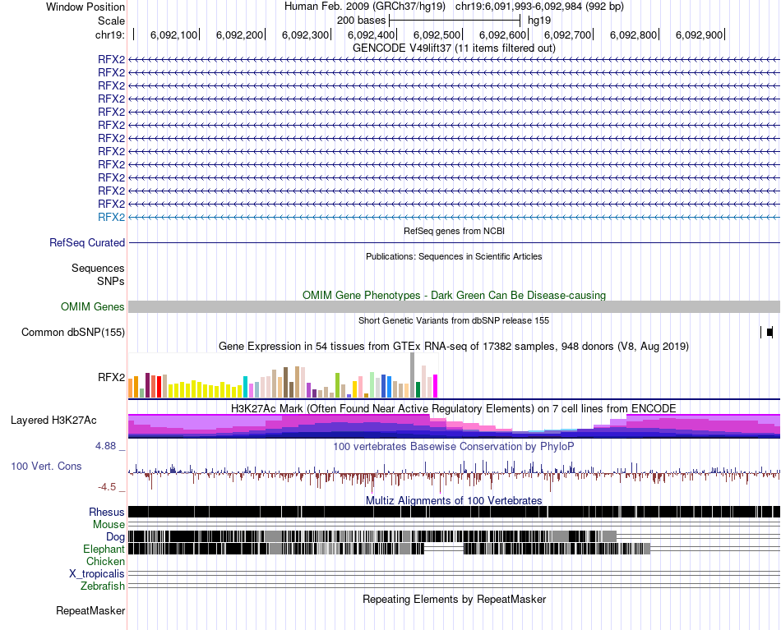
Task: Select the dbSNP variant marker at right edge
Action: click(769, 332)
